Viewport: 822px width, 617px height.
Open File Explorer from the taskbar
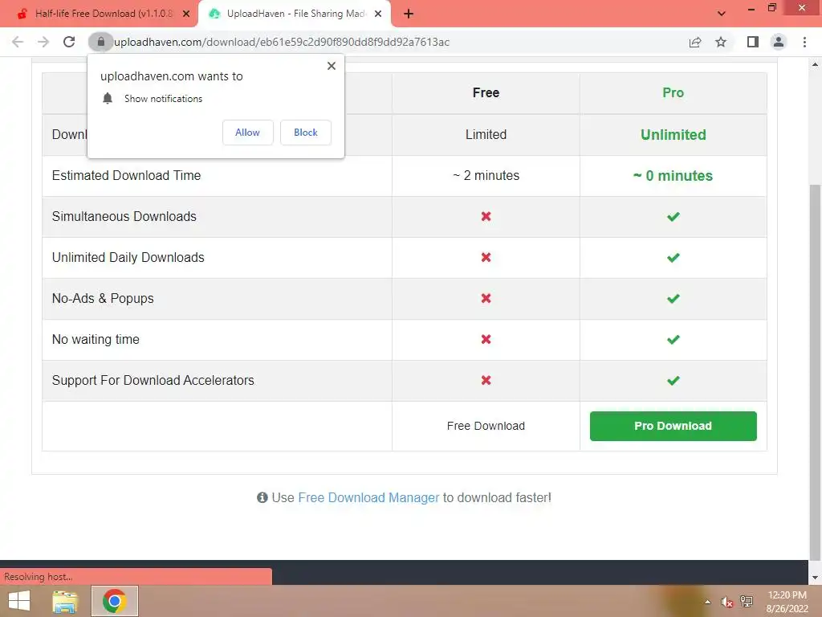[x=65, y=601]
